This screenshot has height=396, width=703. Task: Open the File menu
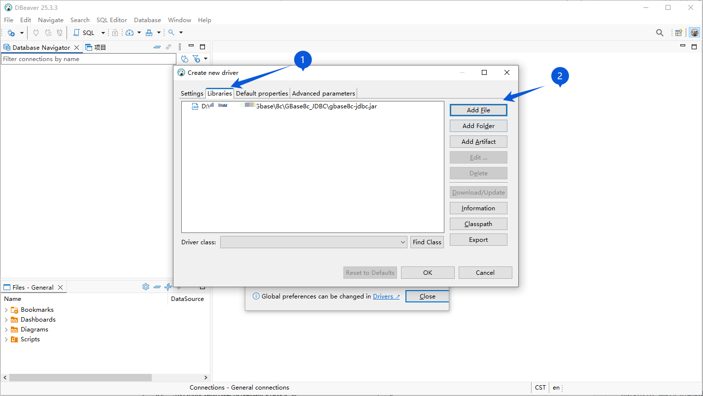coord(8,20)
